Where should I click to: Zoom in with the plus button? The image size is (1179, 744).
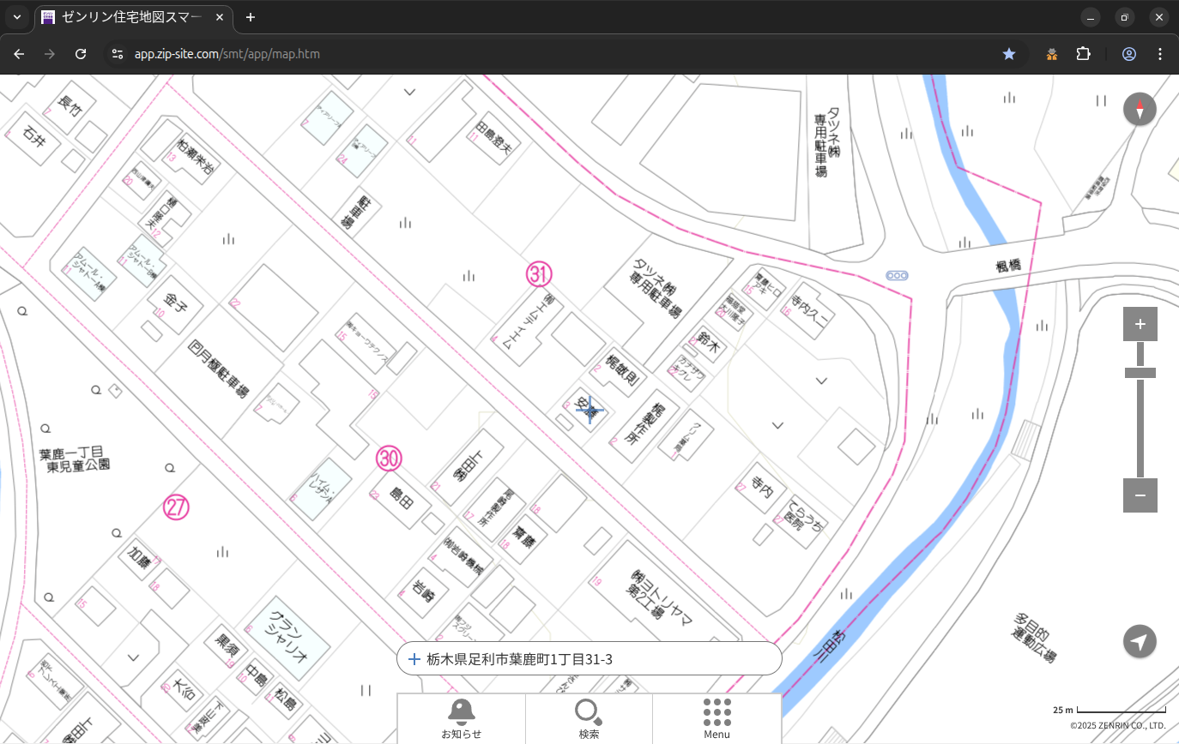coord(1140,324)
